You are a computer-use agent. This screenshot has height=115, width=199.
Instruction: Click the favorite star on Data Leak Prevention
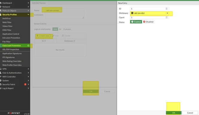pyautogui.click(x=28, y=45)
